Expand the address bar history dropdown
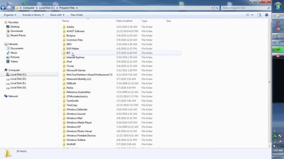 (x=212, y=8)
